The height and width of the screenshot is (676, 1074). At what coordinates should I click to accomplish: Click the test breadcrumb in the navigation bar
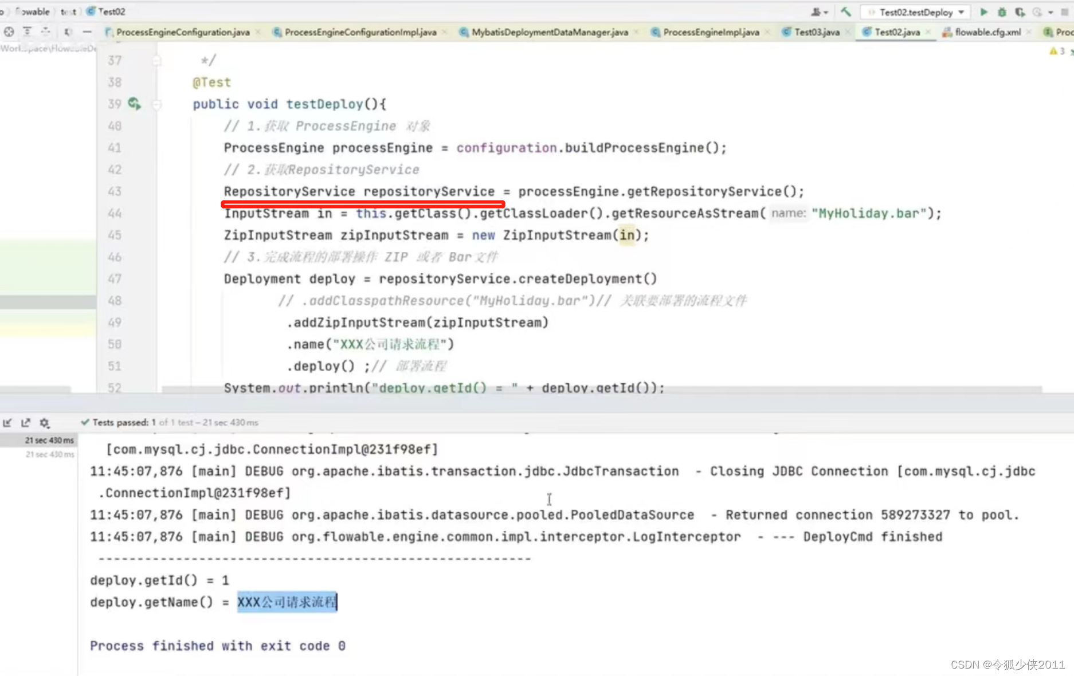[68, 11]
